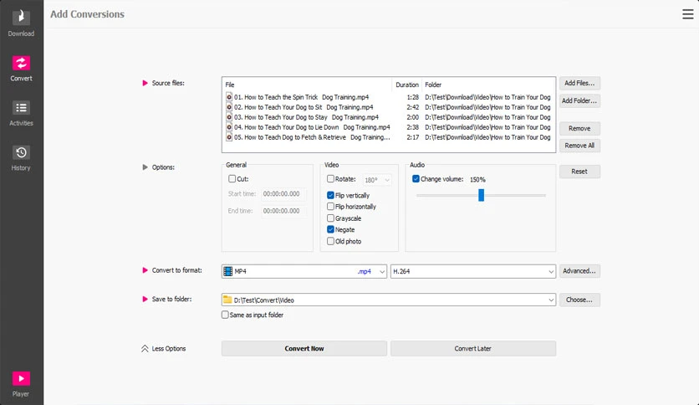
Task: Click Choose... to pick output folder
Action: (x=579, y=300)
